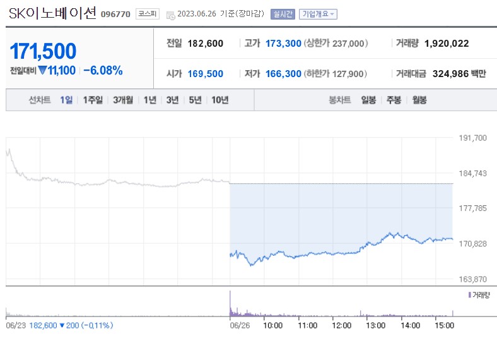Open the 기업개요 dropdown
The image size is (497, 338).
[x=318, y=14]
